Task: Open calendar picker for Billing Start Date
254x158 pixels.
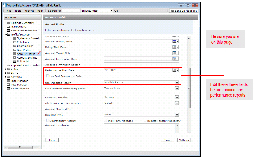Action: click(175, 47)
